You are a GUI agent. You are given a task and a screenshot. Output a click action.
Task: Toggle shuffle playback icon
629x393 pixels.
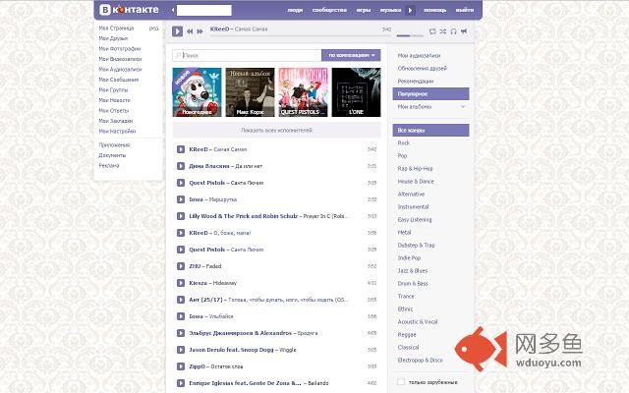point(442,31)
